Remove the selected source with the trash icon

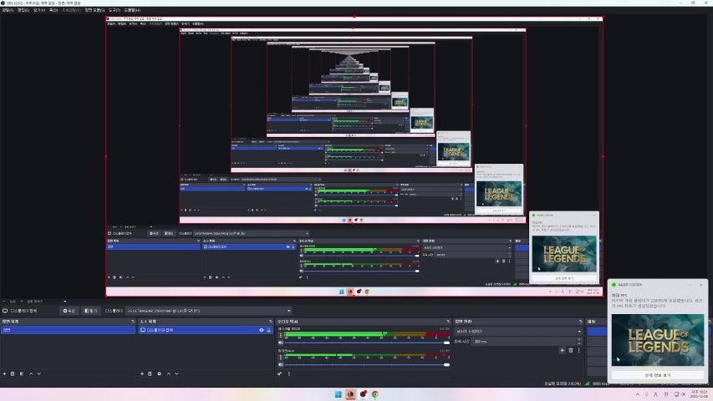tap(150, 373)
